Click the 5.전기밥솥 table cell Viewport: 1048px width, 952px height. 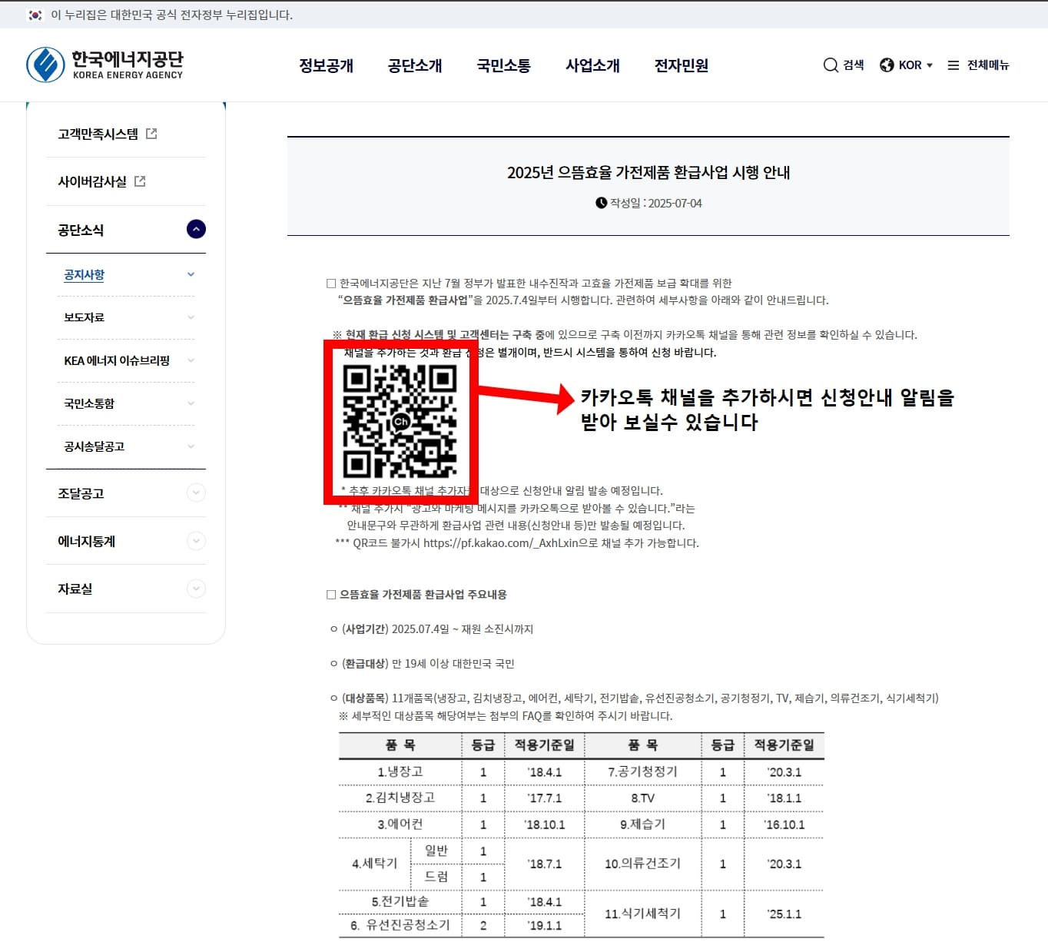coord(400,901)
